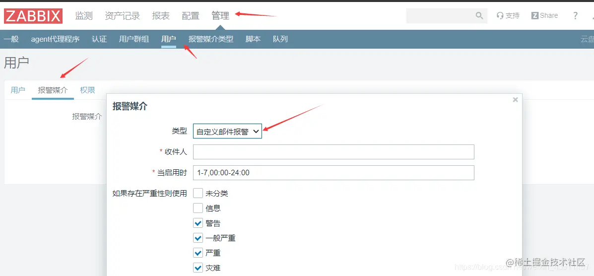Go to agent代理程序 submenu
Image resolution: width=594 pixels, height=276 pixels.
[x=55, y=39]
